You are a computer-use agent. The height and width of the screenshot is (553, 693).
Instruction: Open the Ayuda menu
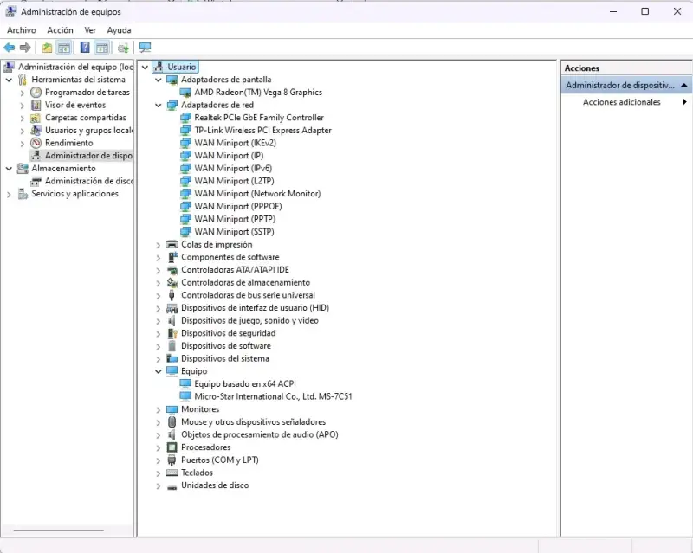coord(119,30)
